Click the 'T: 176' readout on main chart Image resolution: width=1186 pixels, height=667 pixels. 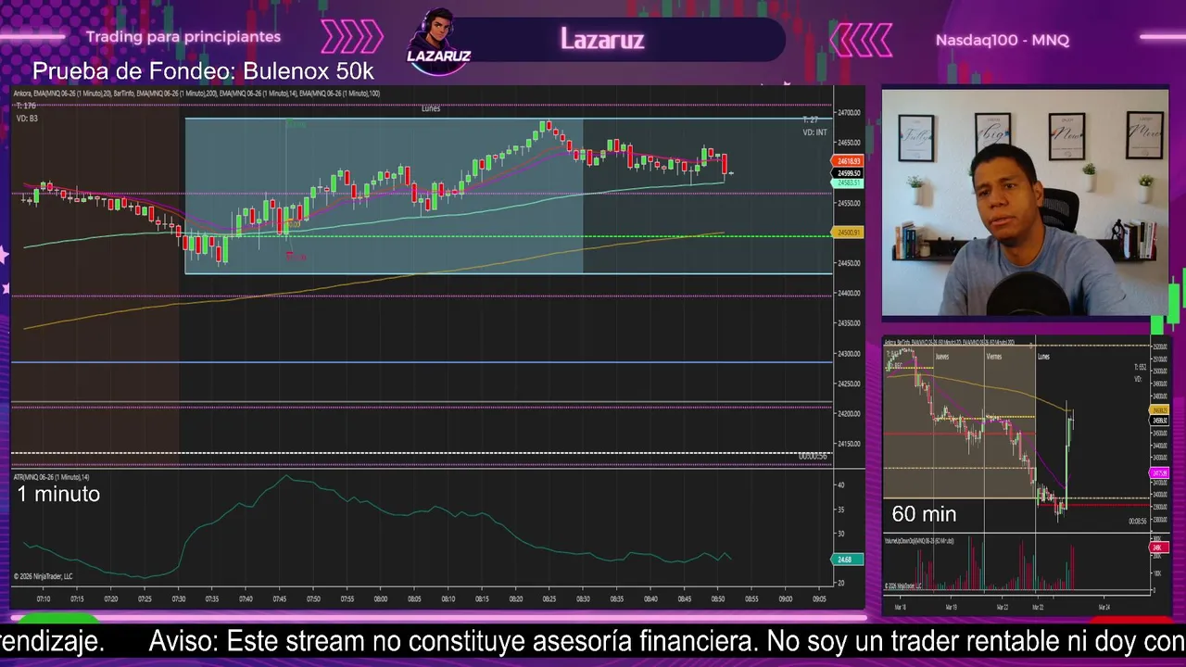[x=26, y=107]
